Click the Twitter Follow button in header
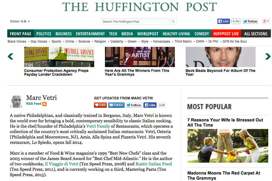 pos(251,21)
